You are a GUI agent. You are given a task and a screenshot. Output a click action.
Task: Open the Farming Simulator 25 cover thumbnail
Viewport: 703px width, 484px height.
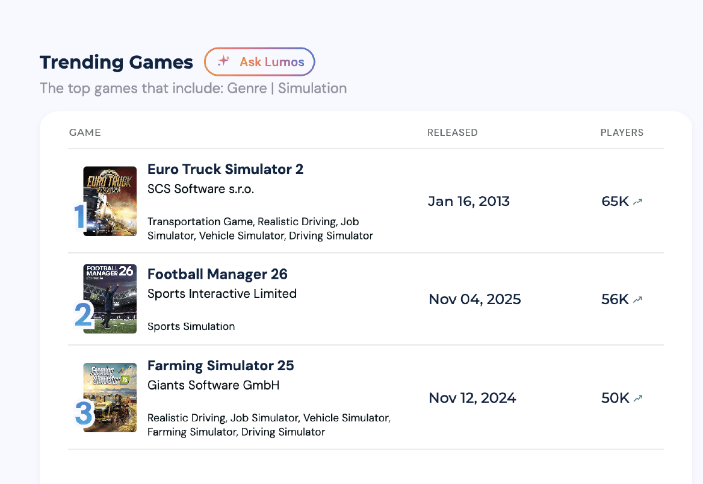(110, 397)
